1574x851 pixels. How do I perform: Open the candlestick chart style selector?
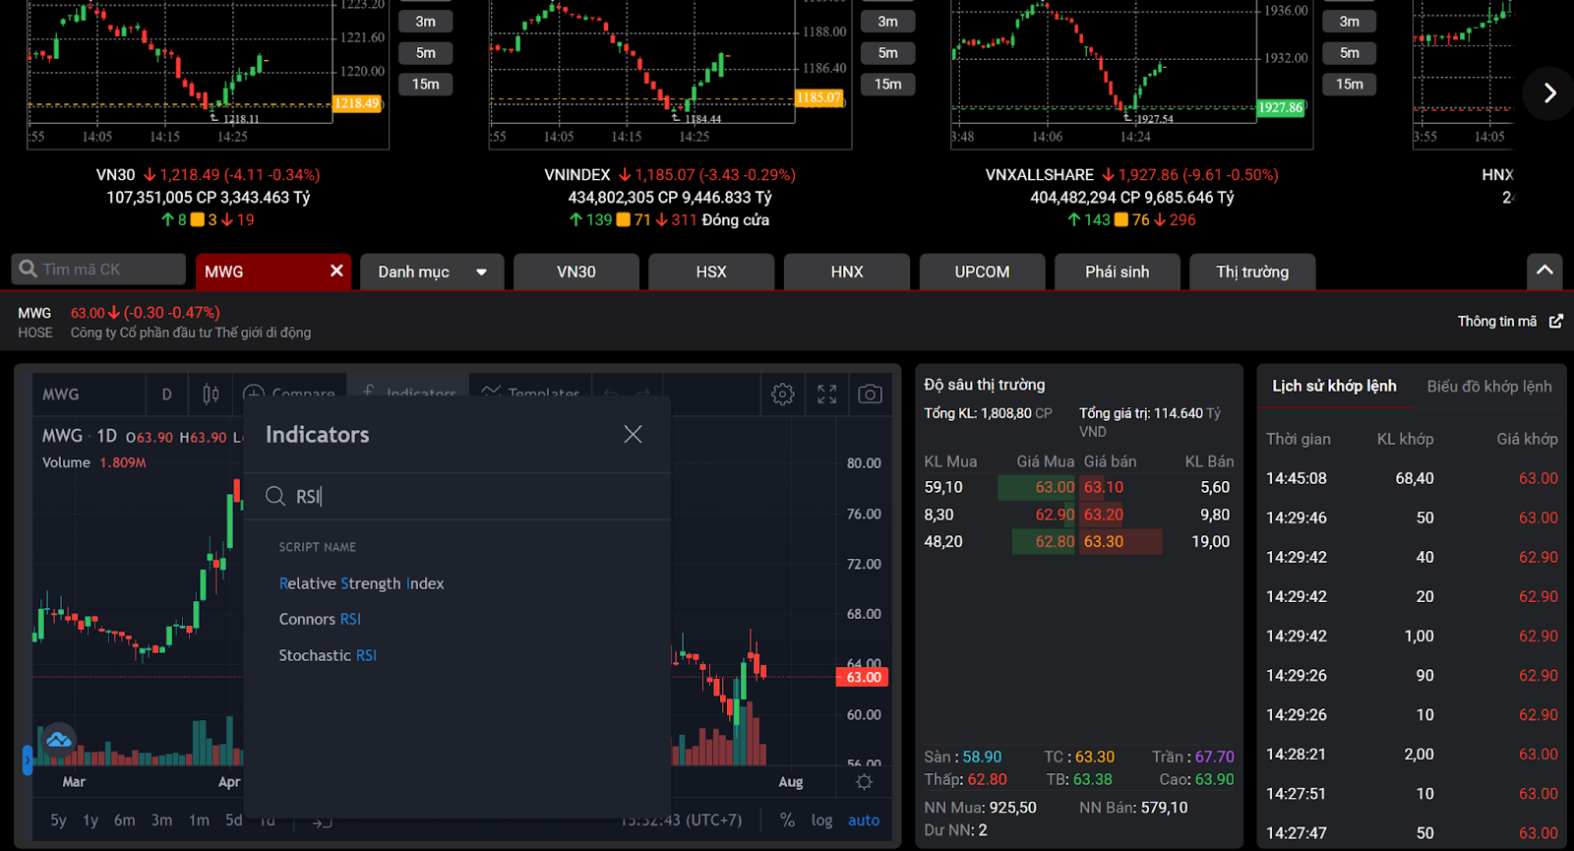point(211,395)
